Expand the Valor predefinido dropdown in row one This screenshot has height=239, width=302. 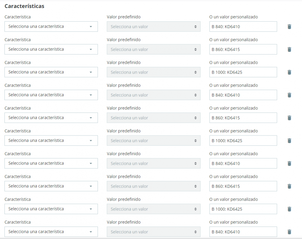153,26
